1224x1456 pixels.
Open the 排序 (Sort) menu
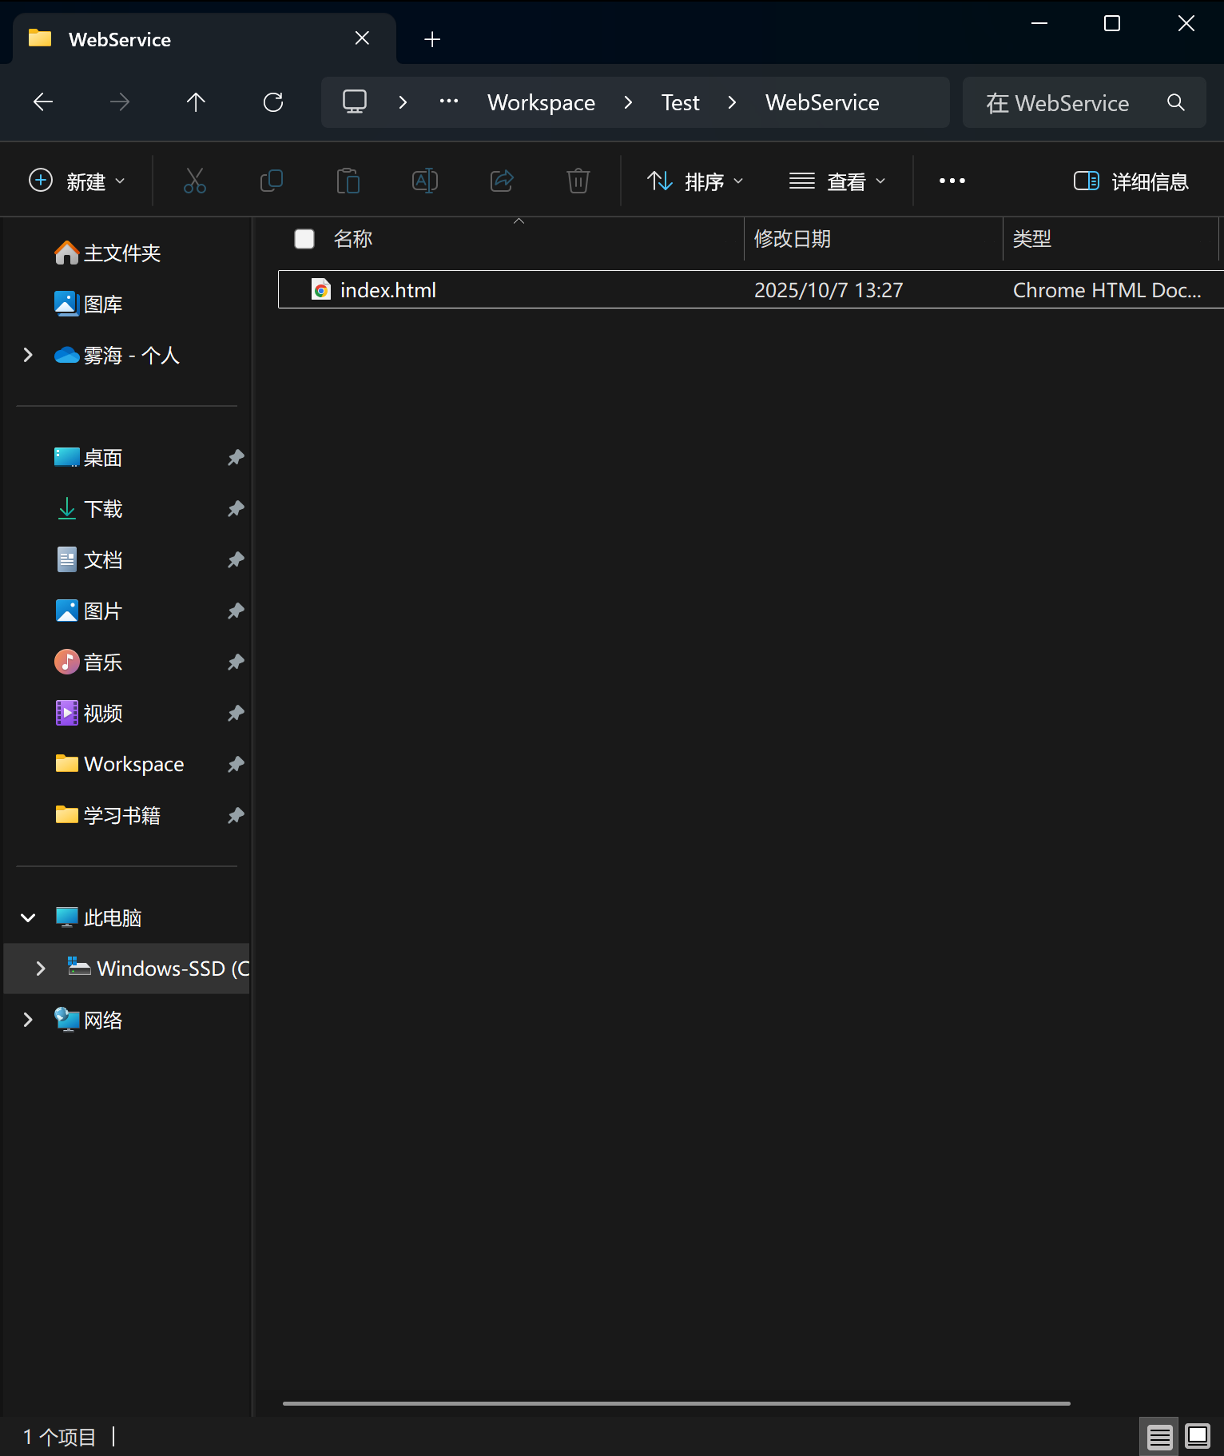694,181
